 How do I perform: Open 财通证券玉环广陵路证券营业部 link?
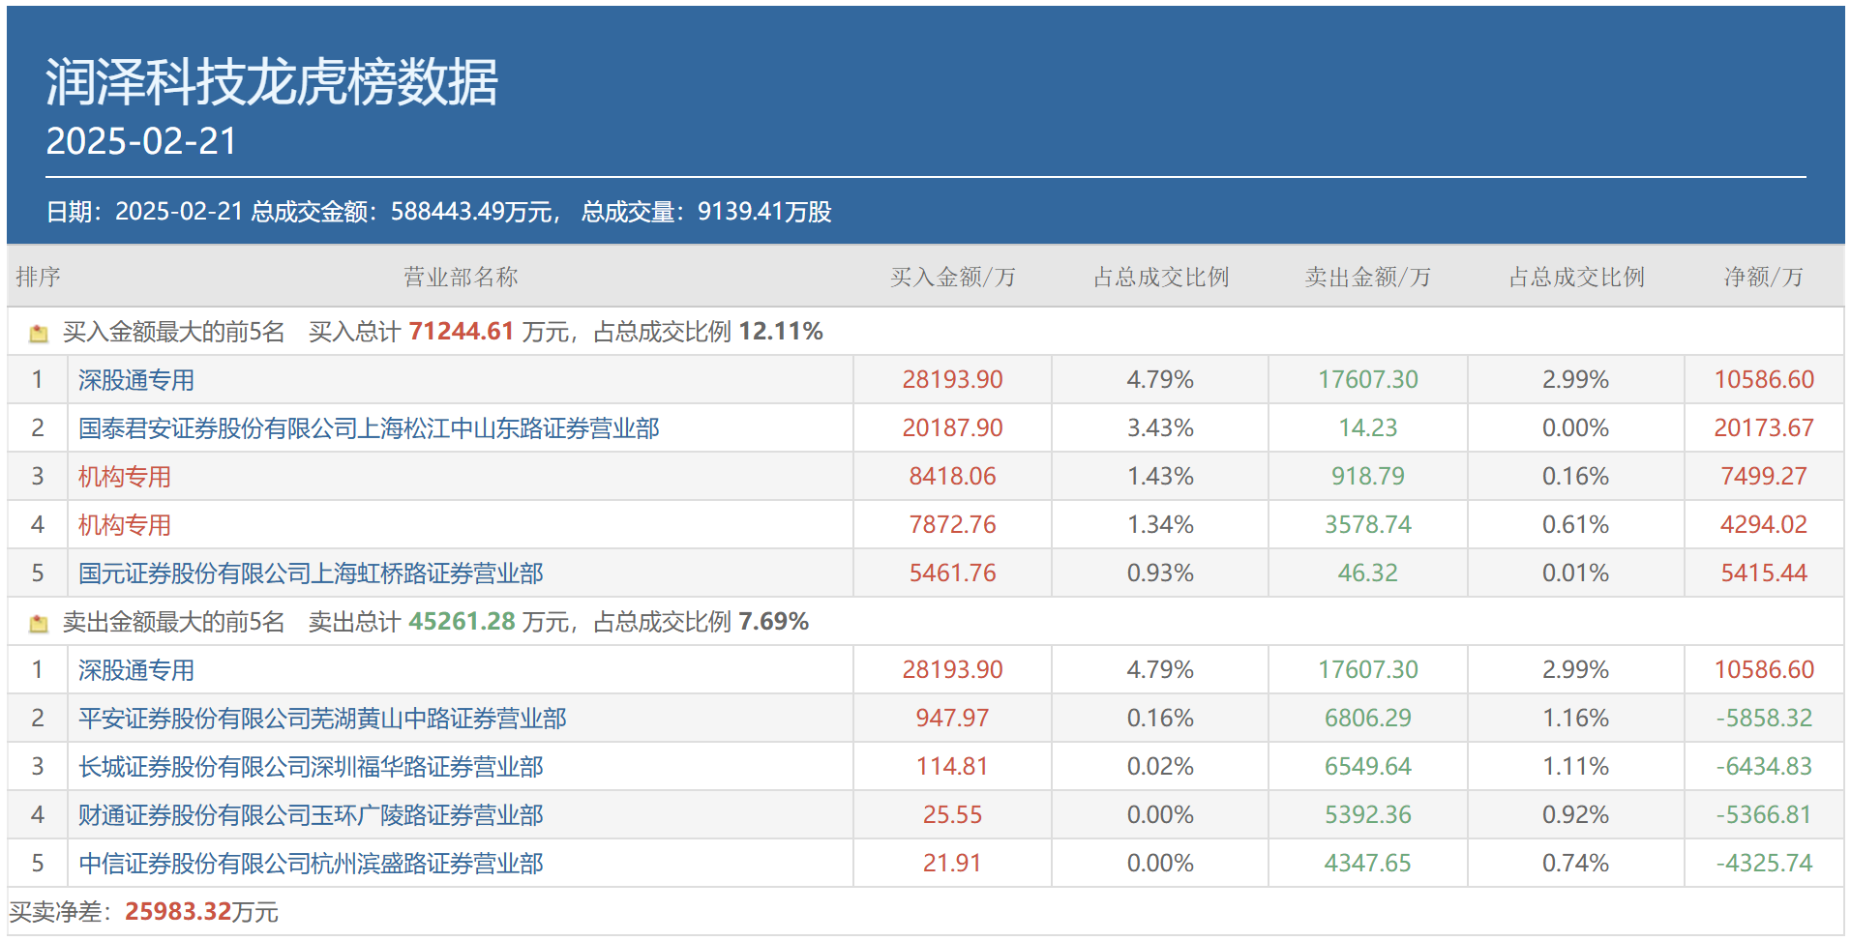pyautogui.click(x=311, y=815)
